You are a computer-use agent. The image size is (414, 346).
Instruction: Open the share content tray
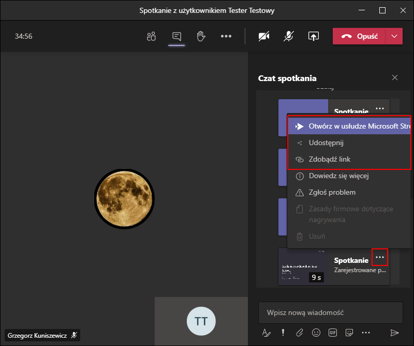(314, 36)
